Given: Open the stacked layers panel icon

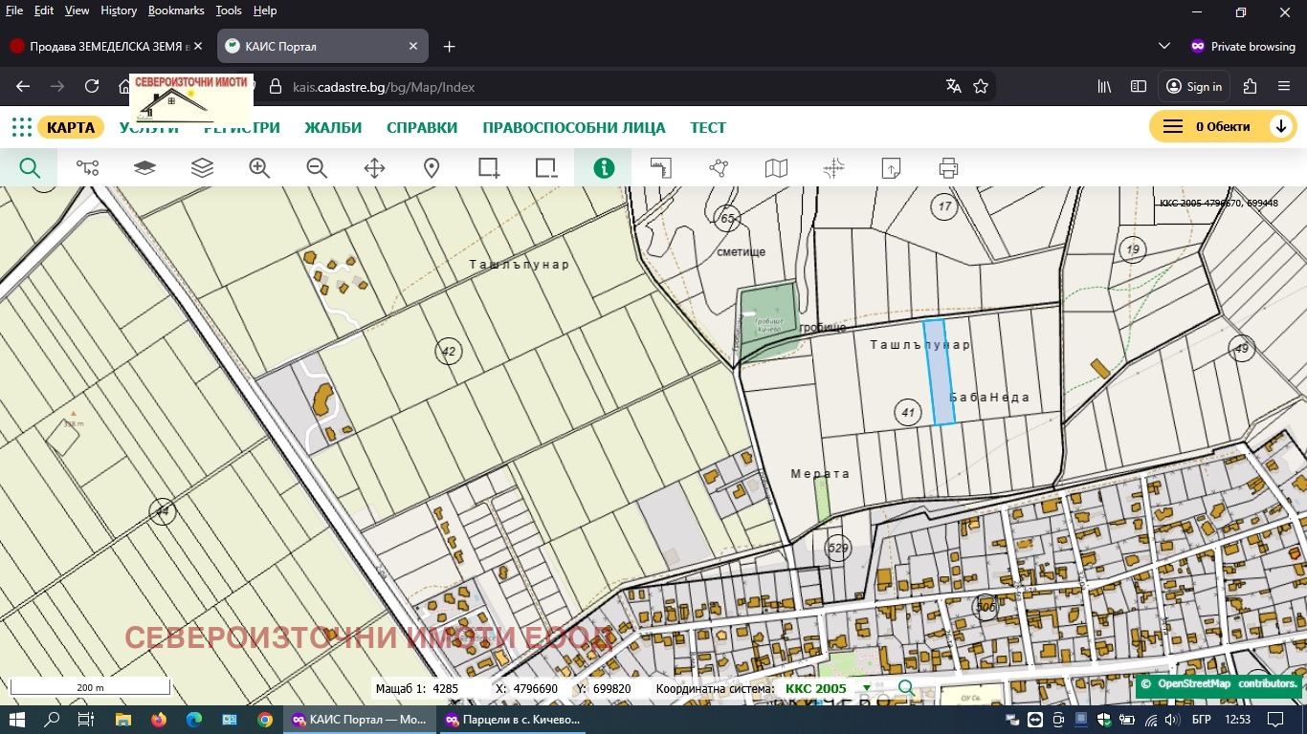Looking at the screenshot, I should (202, 168).
